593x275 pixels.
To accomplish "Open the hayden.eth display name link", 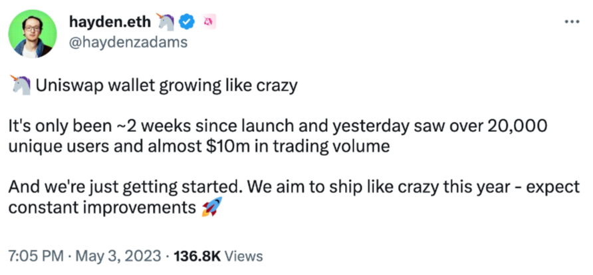I will pyautogui.click(x=110, y=23).
